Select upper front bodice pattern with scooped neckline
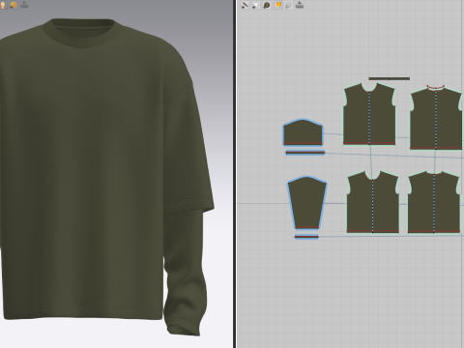 pyautogui.click(x=369, y=114)
